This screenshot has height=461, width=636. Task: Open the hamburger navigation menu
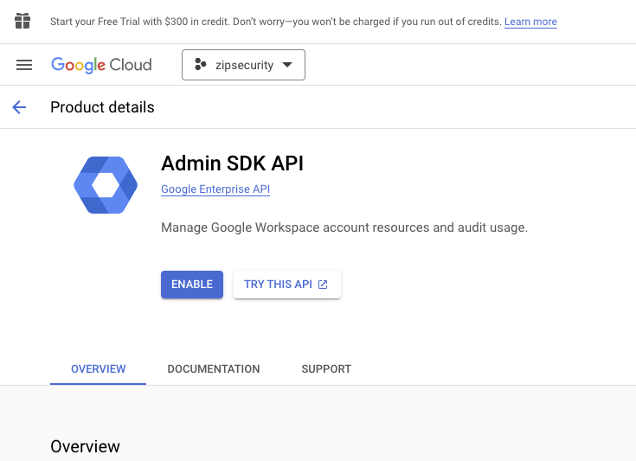(24, 65)
